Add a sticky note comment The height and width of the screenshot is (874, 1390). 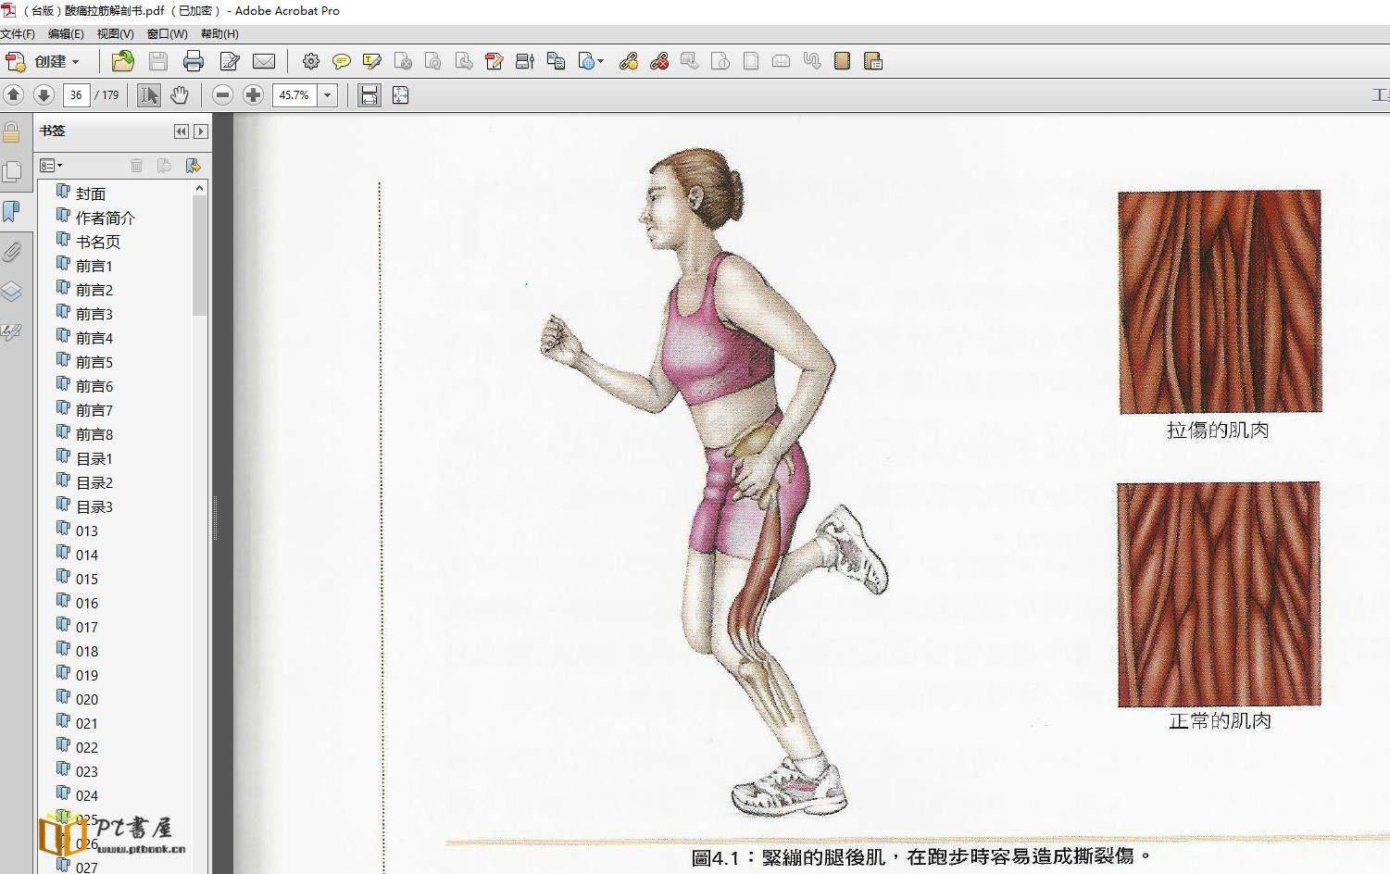pyautogui.click(x=342, y=62)
